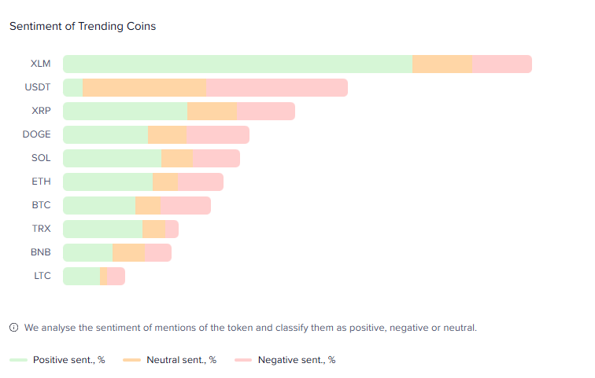Select the USDT negative sentiment segment

[276, 88]
